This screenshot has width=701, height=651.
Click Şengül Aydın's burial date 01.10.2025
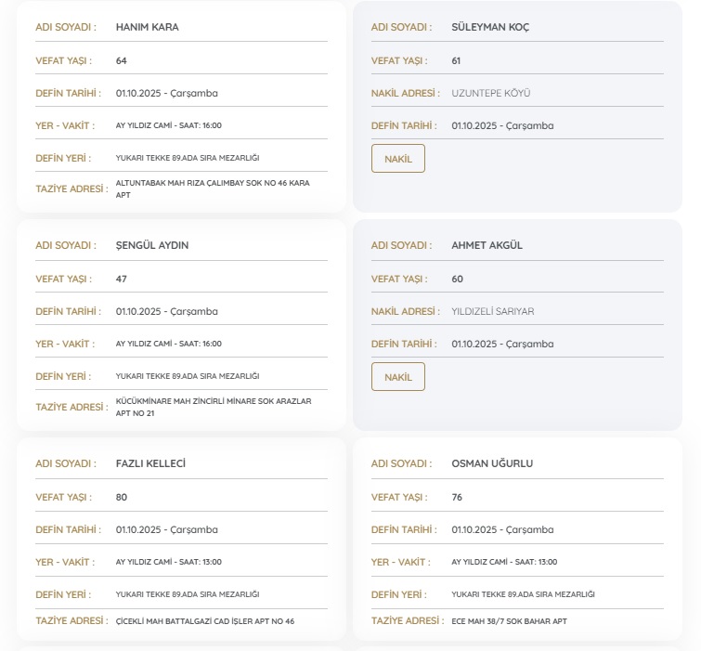click(166, 311)
